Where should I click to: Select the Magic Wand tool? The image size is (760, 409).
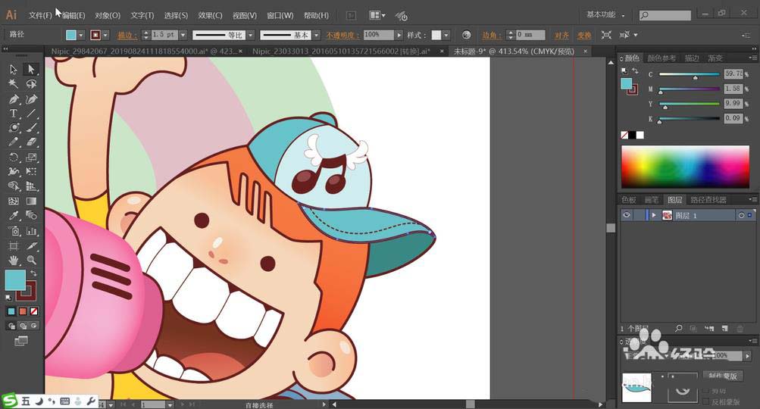pyautogui.click(x=14, y=84)
